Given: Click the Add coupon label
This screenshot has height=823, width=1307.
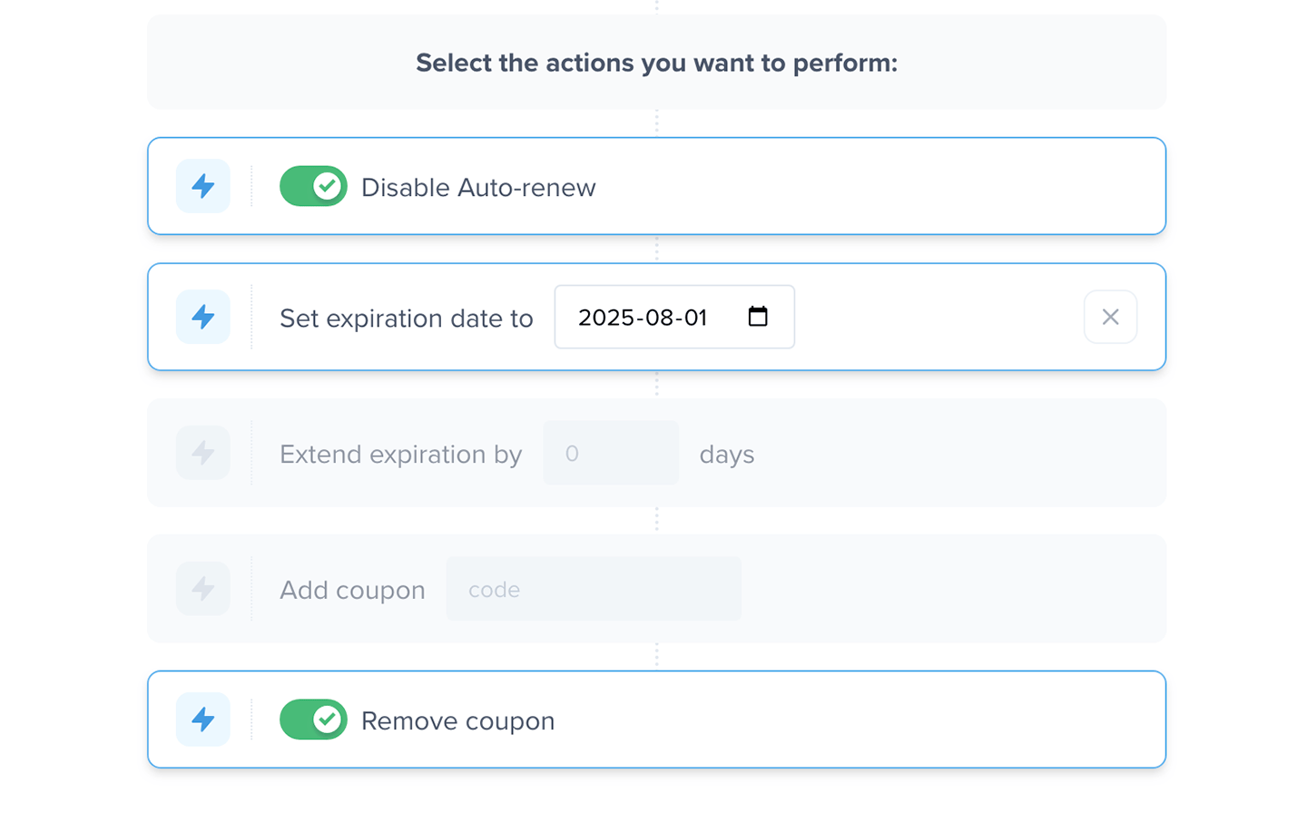Looking at the screenshot, I should tap(352, 591).
